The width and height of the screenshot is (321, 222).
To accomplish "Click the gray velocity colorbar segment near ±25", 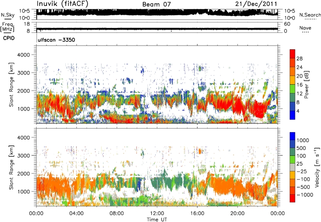I will [x=293, y=167].
